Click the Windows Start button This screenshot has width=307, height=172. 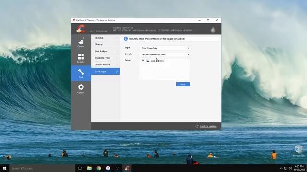pos(4,168)
